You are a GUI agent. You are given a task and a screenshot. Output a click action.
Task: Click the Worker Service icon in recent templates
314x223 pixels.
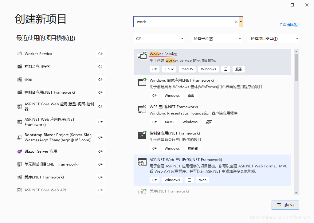20,54
